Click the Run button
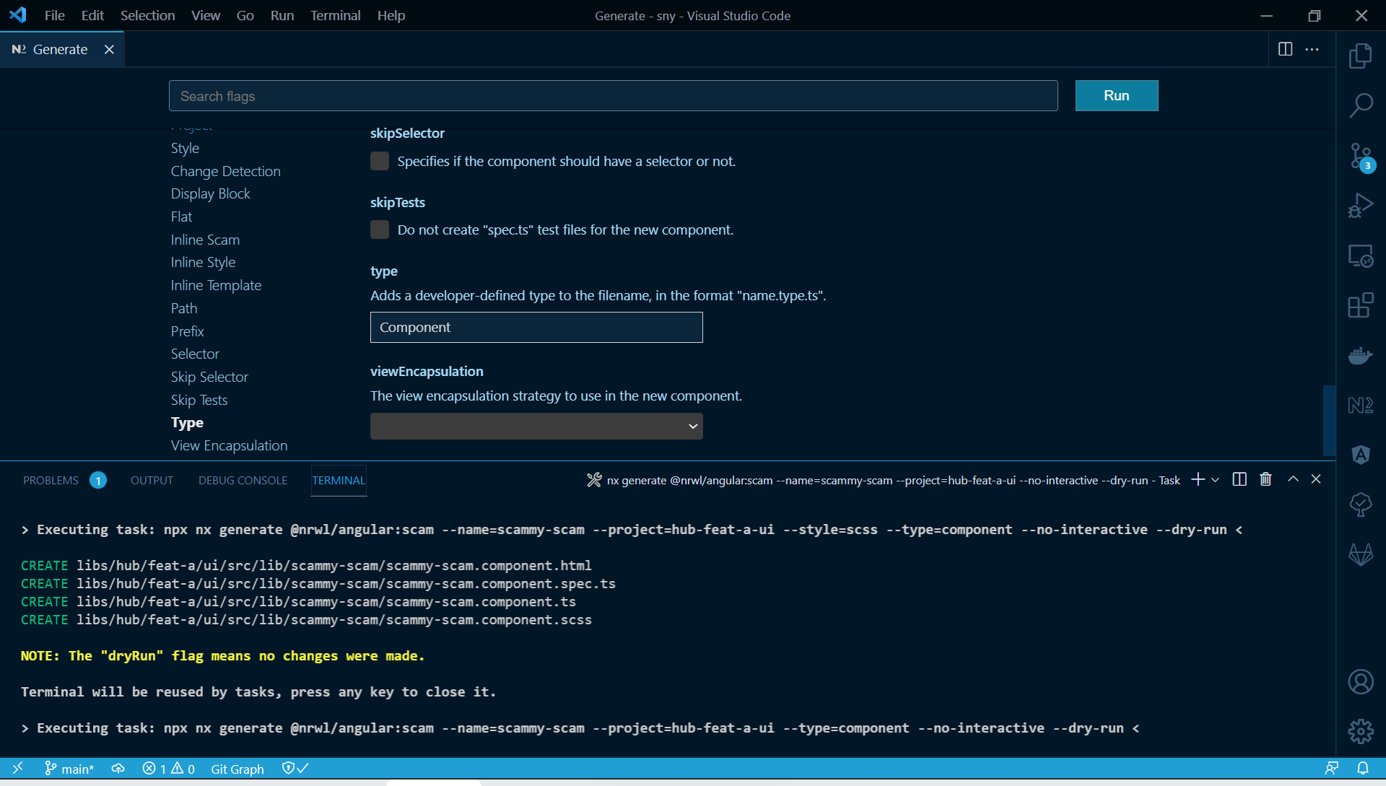 tap(1116, 95)
